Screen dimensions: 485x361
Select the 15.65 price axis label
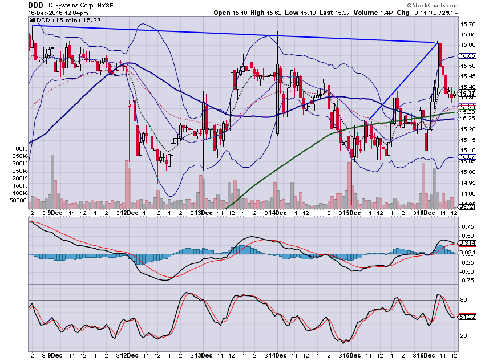tap(468, 35)
